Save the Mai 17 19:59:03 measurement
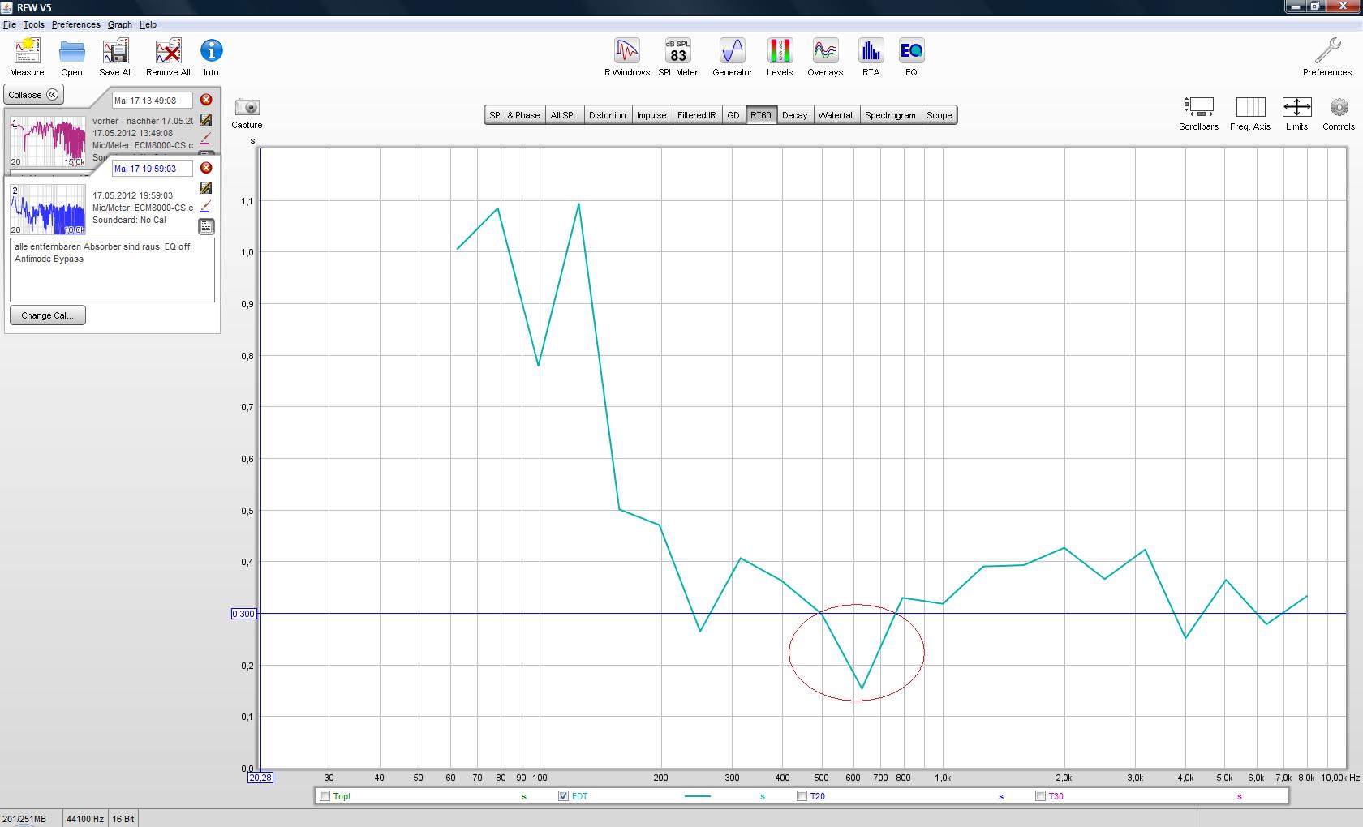 pos(206,188)
